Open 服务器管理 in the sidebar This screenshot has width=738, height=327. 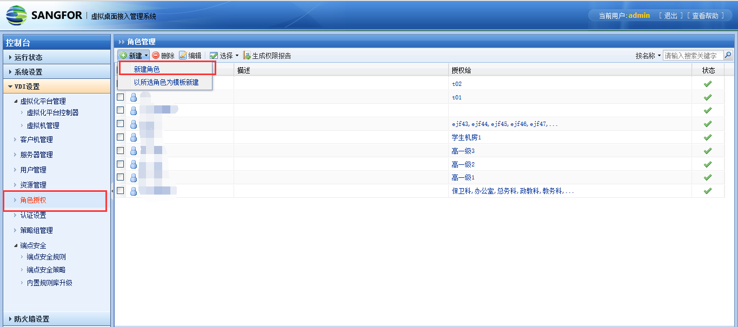click(37, 155)
